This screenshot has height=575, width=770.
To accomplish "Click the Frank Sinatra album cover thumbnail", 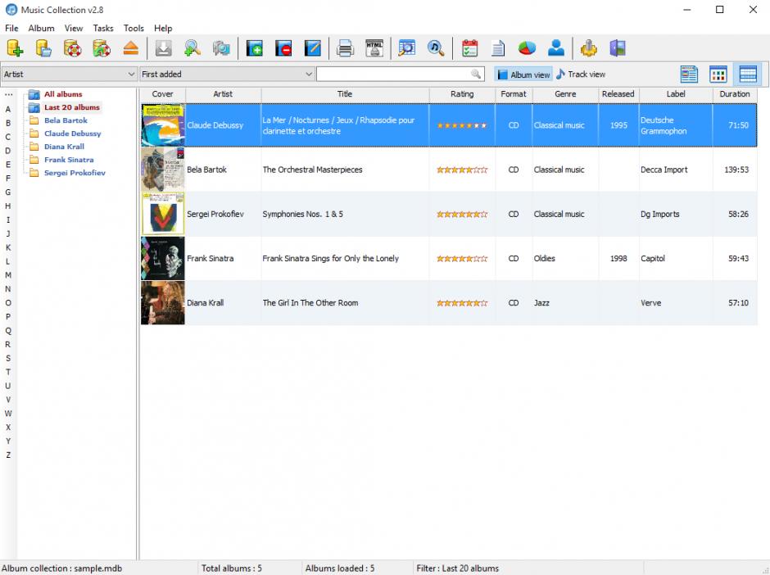I will 163,258.
